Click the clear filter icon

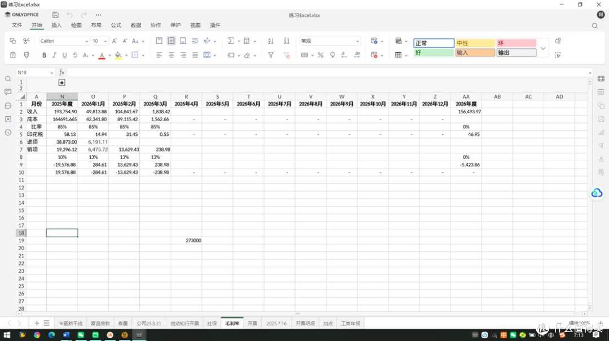[x=286, y=55]
